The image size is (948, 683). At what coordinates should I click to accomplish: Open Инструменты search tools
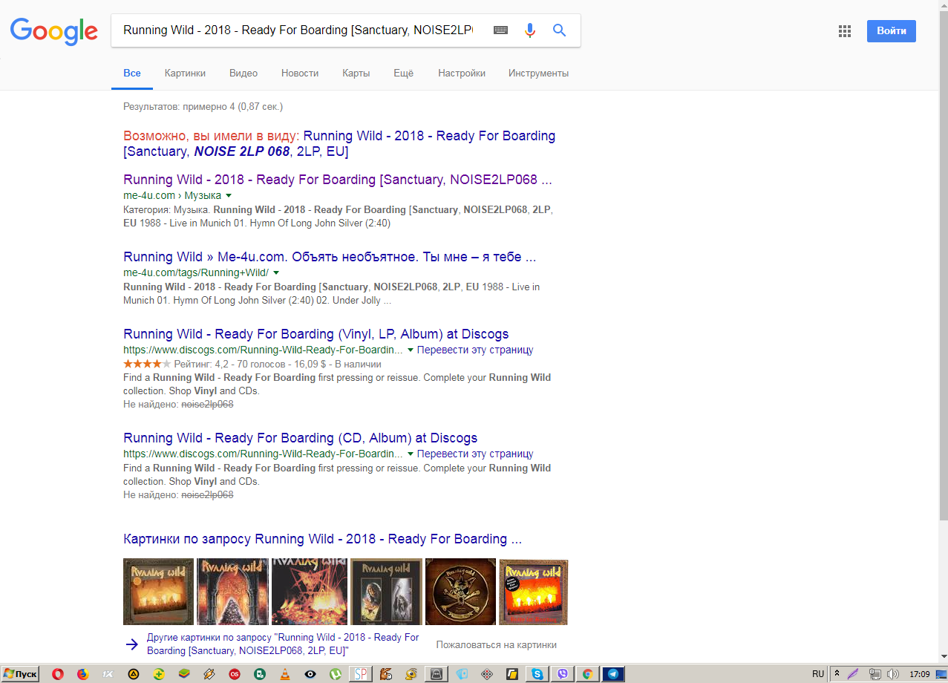tap(538, 73)
